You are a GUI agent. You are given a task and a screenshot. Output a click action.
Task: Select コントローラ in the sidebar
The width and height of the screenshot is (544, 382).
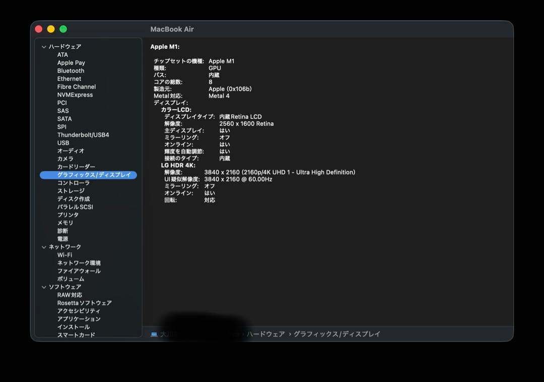[73, 183]
